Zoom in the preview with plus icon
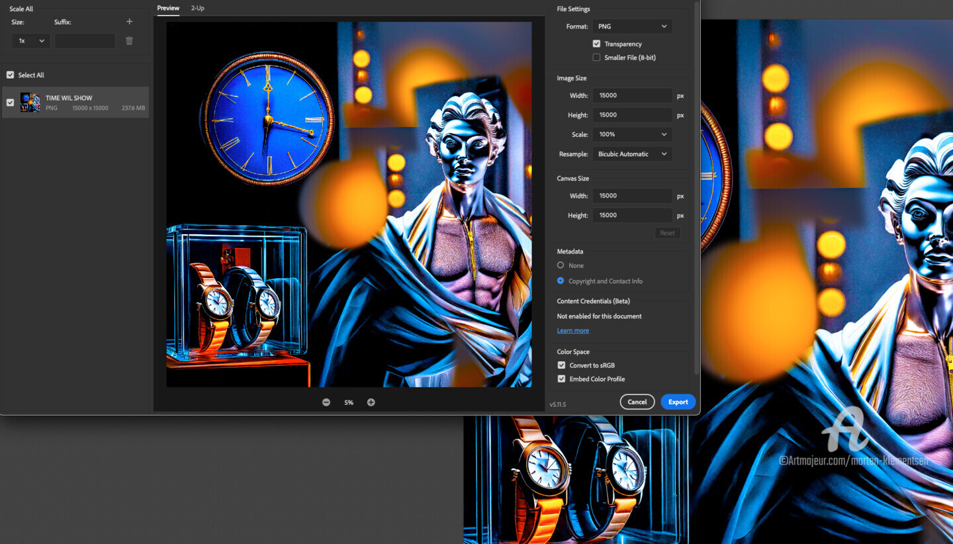The width and height of the screenshot is (953, 544). coord(371,402)
